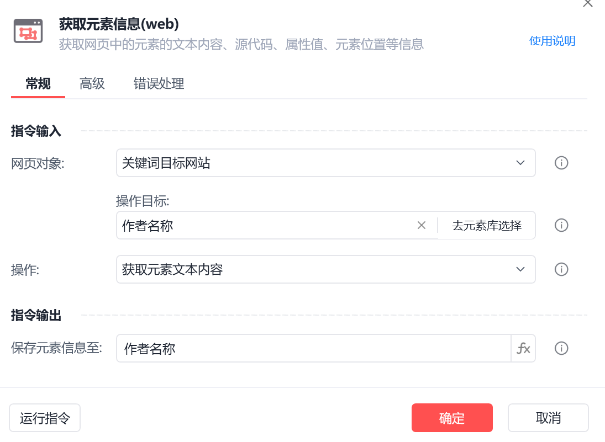Click the fx expression icon in output field
Image resolution: width=605 pixels, height=442 pixels.
[x=523, y=348]
